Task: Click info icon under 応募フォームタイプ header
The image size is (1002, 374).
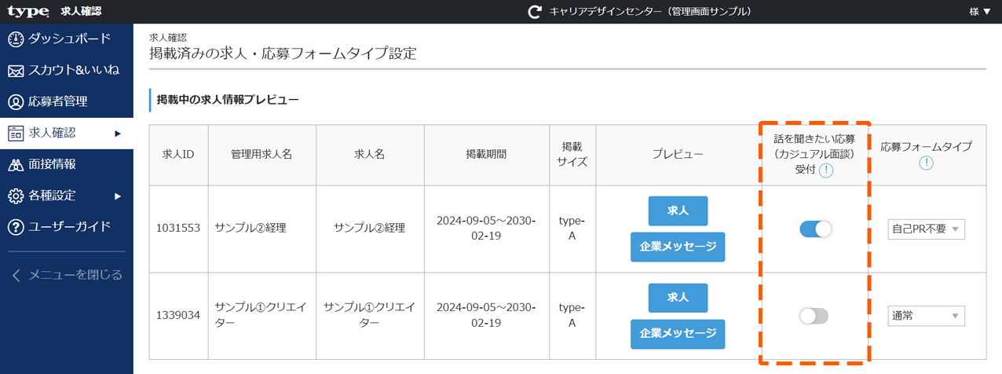Action: point(927,163)
